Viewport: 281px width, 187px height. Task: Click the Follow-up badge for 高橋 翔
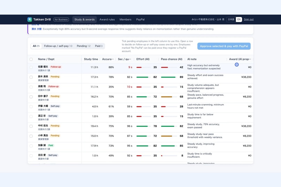tap(53, 86)
